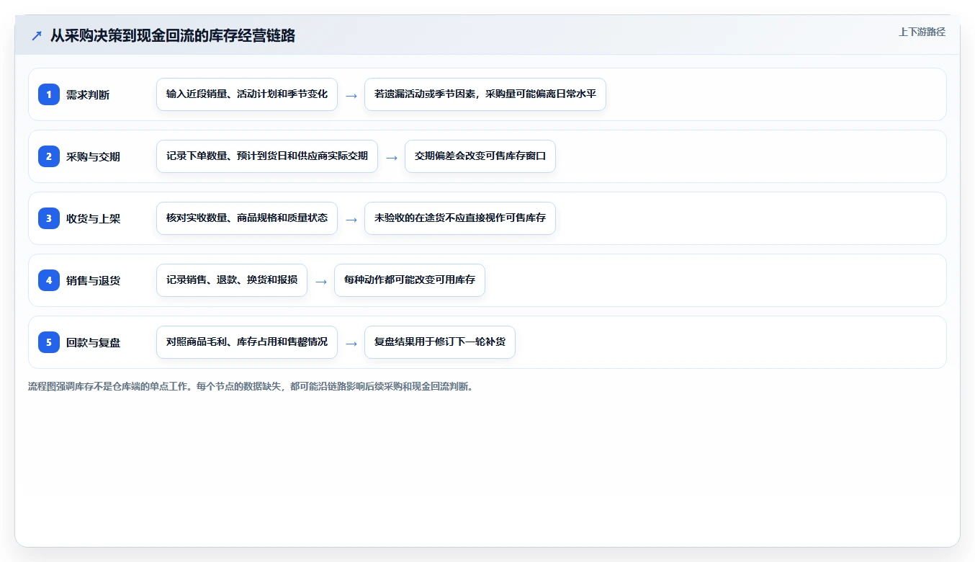Click the 上下游路径 label in the header
Viewport: 975px width, 562px height.
(x=922, y=32)
